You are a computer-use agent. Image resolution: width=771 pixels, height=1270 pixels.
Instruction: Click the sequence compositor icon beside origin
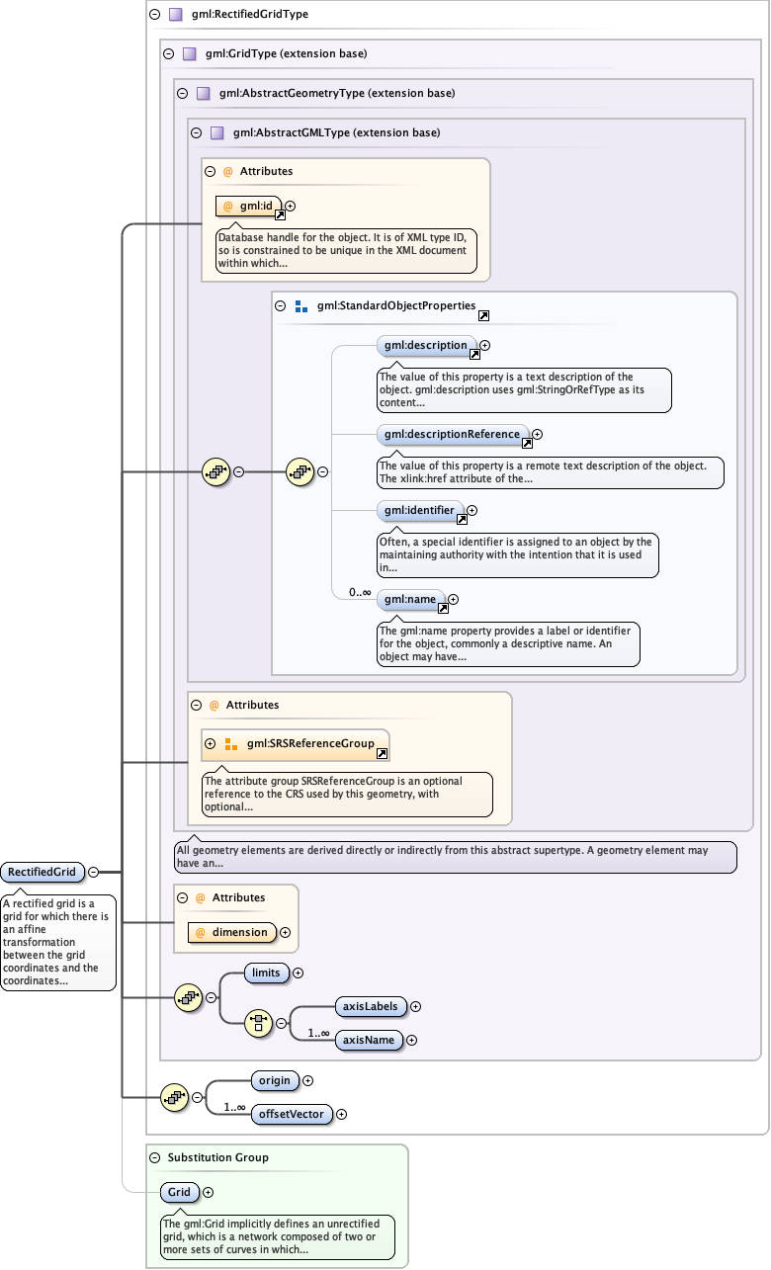coord(175,1096)
